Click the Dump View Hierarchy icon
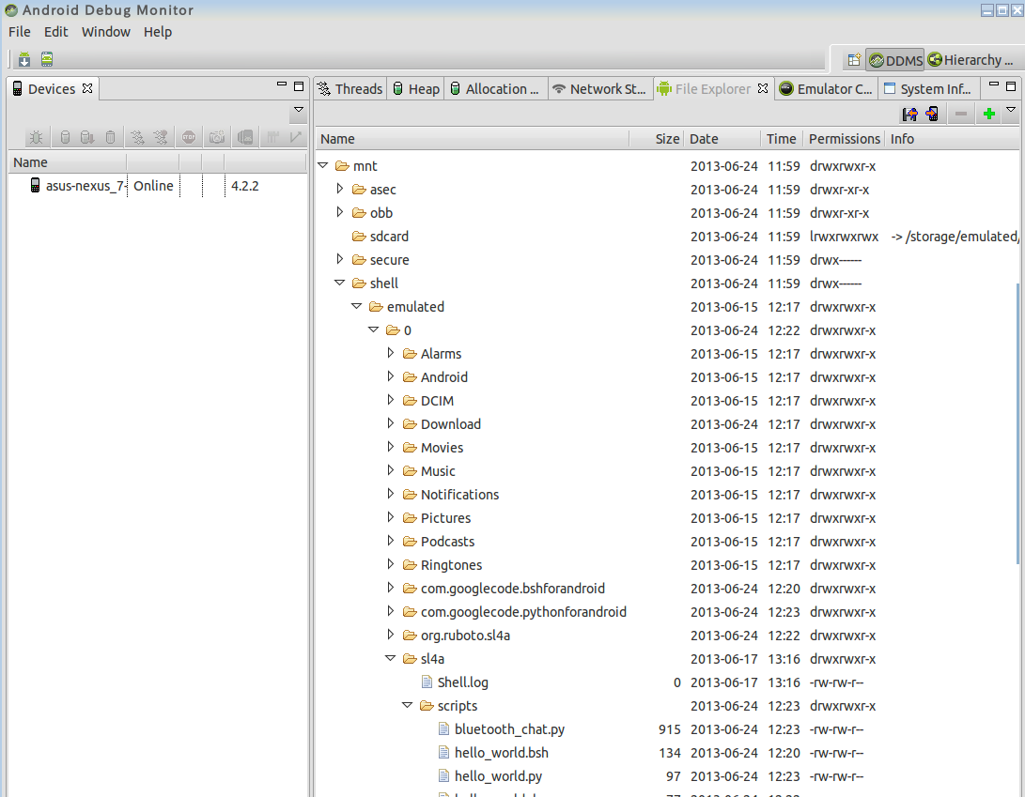The image size is (1025, 797). (x=245, y=137)
